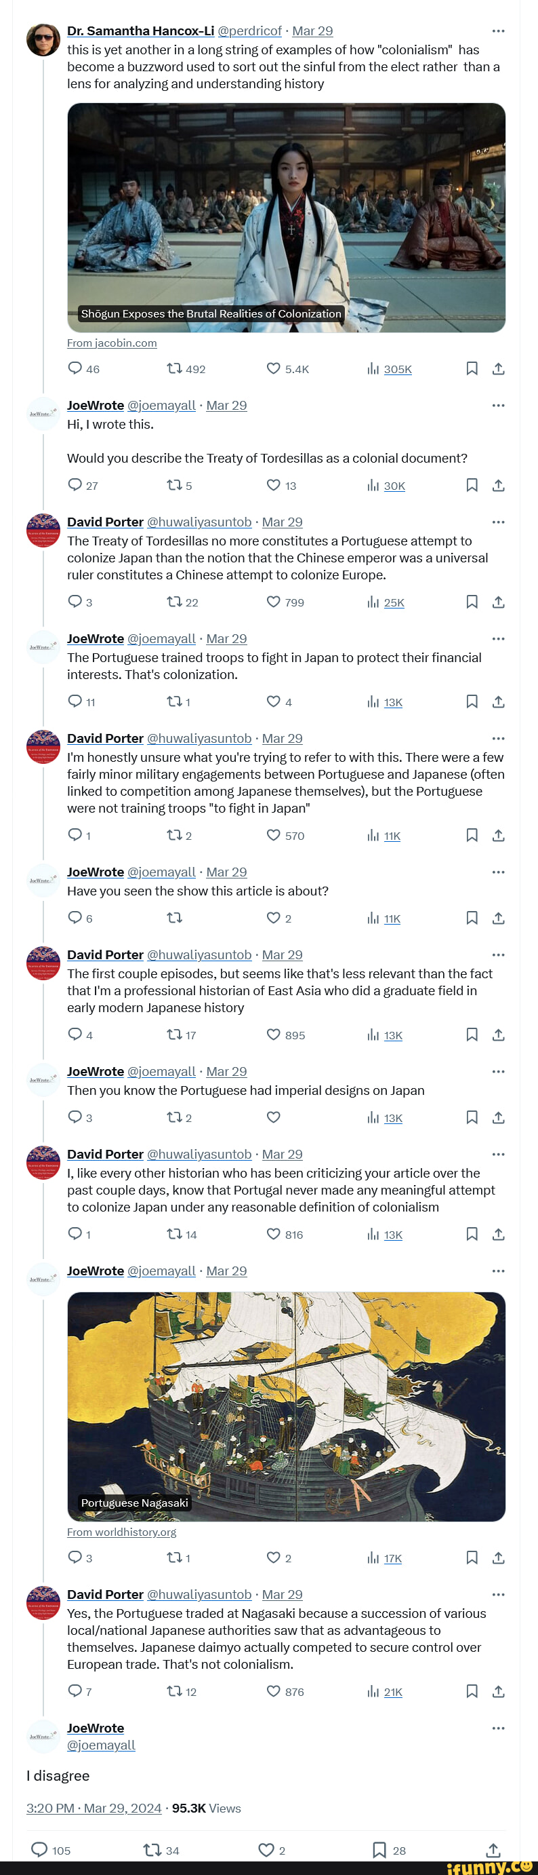Viewport: 538px width, 1875px height.
Task: Like David Porter's tweet with 799 likes
Action: (273, 602)
